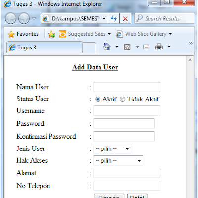Image resolution: width=198 pixels, height=198 pixels.
Task: Click the Username input field
Action: tap(127, 110)
